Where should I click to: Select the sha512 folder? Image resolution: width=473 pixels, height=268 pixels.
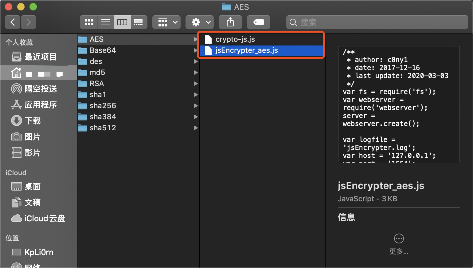pyautogui.click(x=138, y=128)
